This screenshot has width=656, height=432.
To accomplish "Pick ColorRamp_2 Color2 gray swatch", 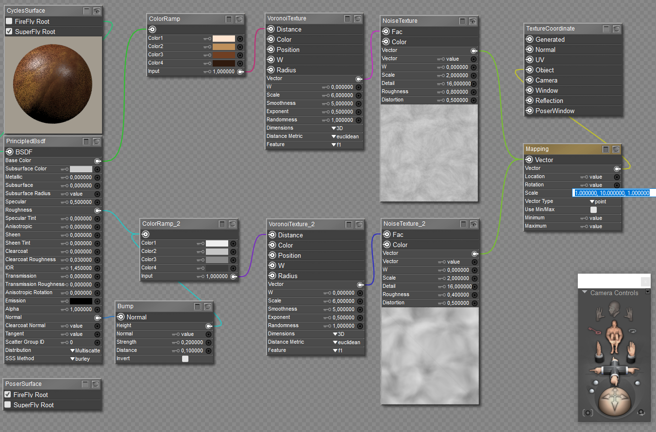I will pos(217,251).
